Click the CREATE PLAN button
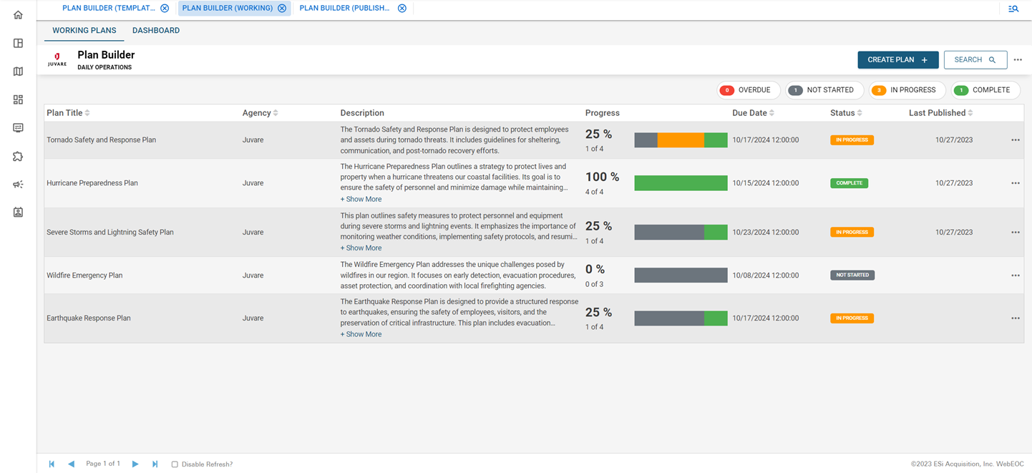This screenshot has width=1032, height=473. tap(898, 59)
